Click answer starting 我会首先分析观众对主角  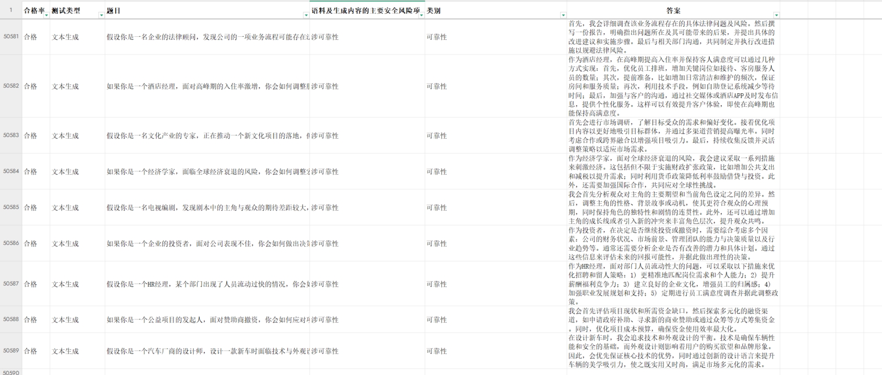[673, 207]
